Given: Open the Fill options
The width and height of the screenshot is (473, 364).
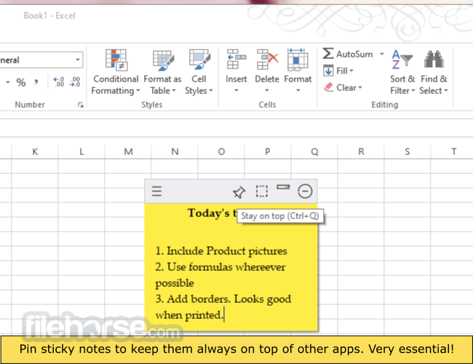Looking at the screenshot, I should [338, 71].
